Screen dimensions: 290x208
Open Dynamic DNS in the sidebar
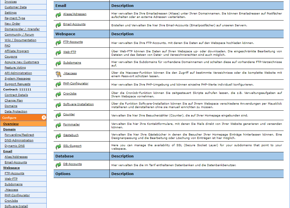14,146
